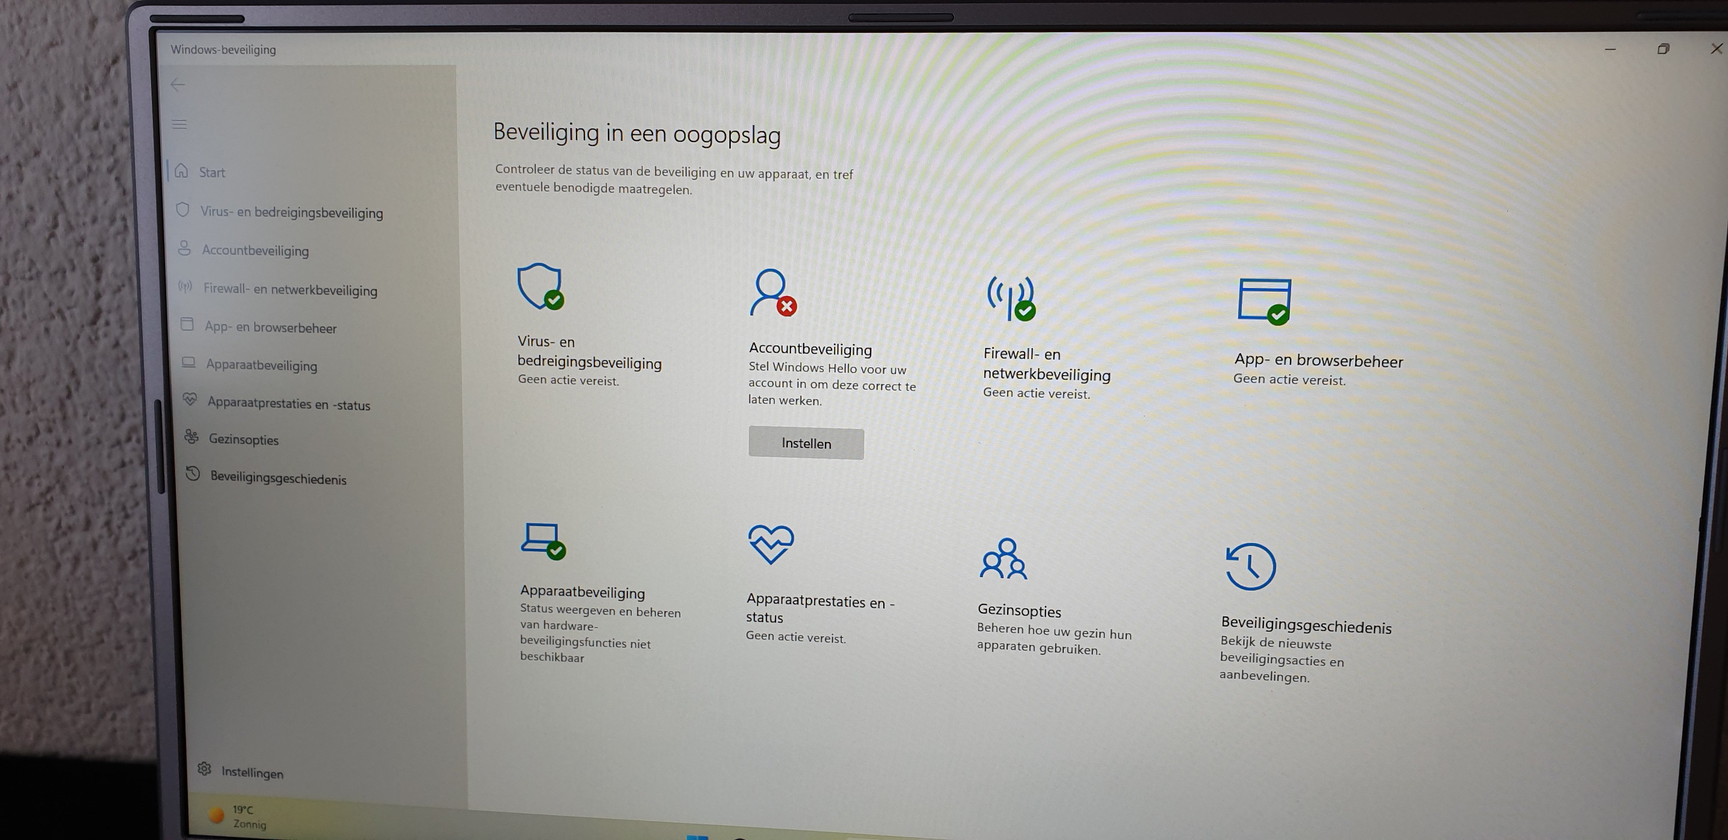
Task: Open Instellingen at the sidebar bottom
Action: pos(252,772)
